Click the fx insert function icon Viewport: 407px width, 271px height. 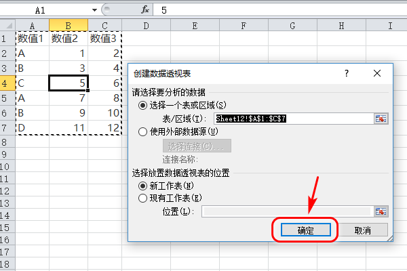coord(145,10)
